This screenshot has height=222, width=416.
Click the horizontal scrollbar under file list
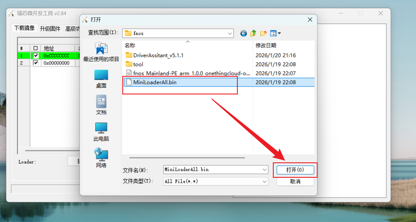pyautogui.click(x=187, y=158)
